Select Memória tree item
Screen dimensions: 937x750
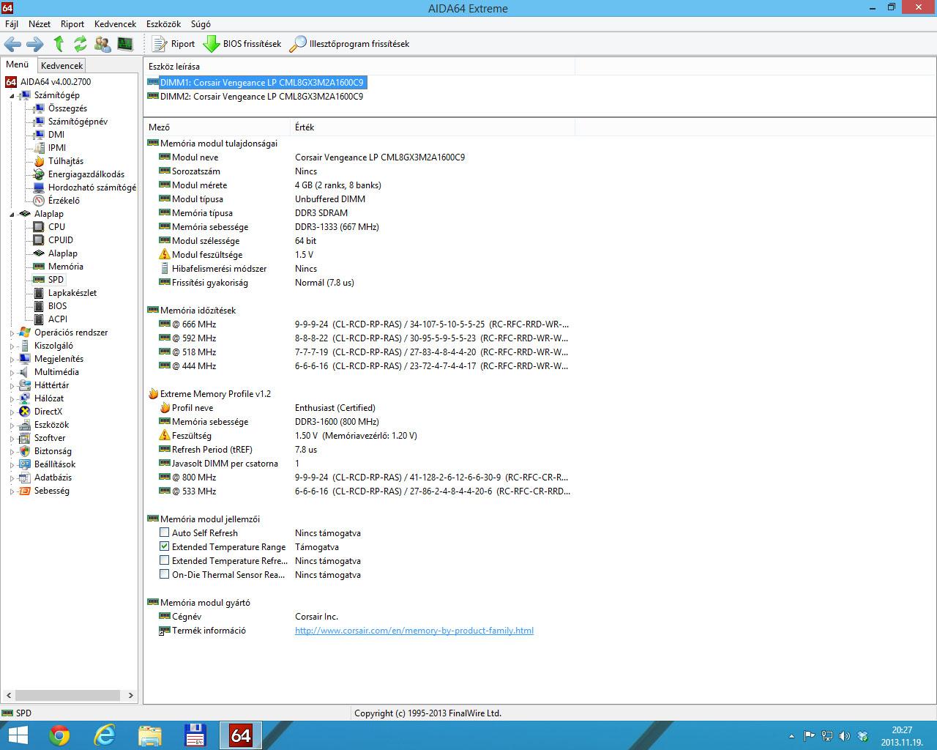tap(66, 267)
